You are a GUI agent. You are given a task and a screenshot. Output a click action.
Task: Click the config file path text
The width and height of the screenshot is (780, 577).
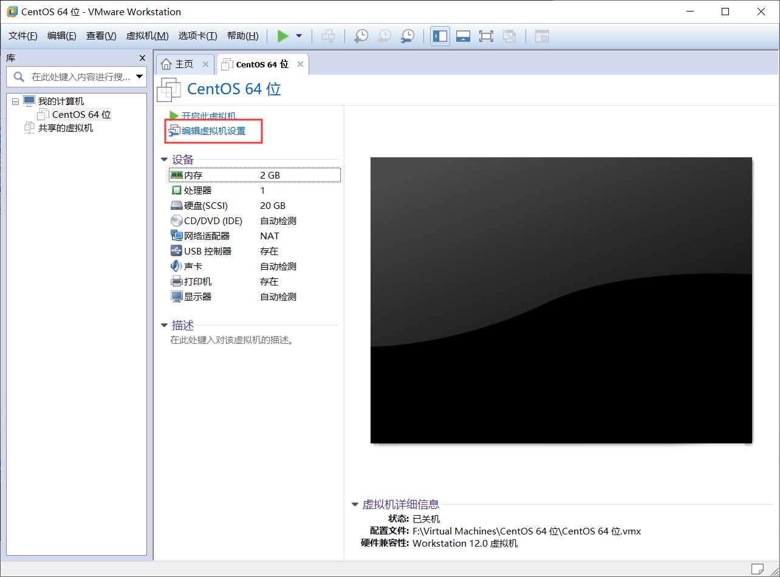[x=527, y=531]
